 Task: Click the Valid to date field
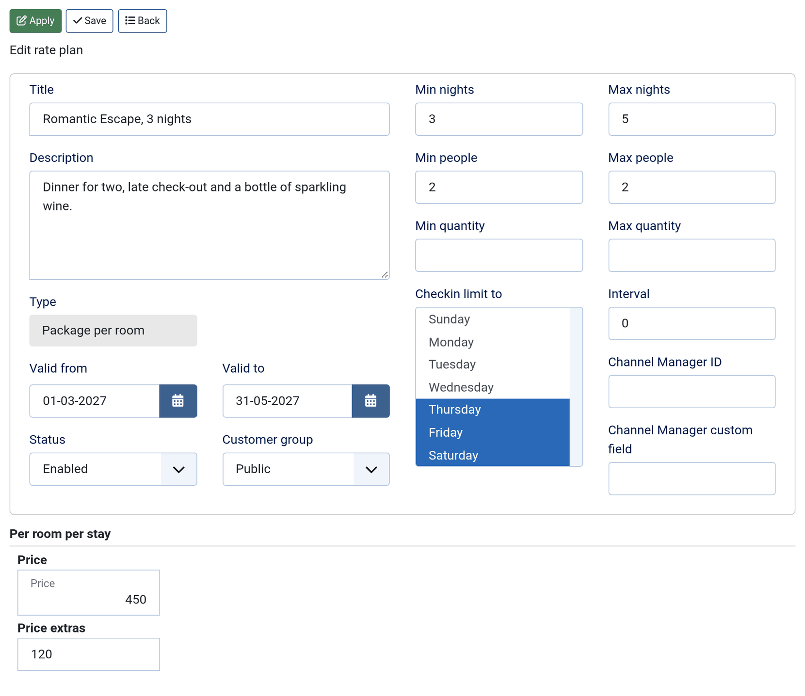(x=287, y=401)
